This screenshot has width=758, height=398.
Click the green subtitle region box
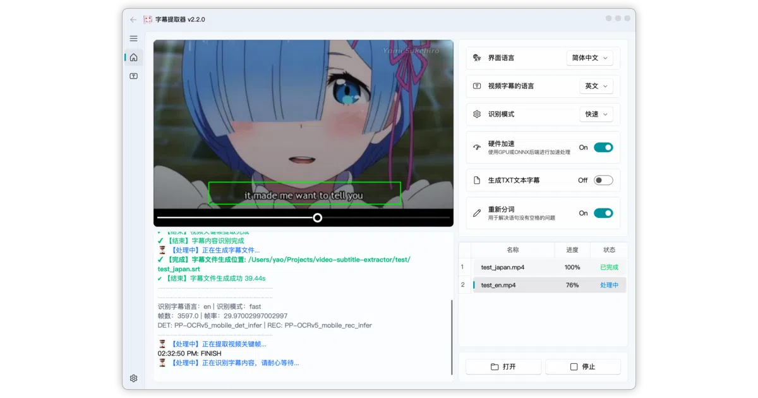pos(304,193)
